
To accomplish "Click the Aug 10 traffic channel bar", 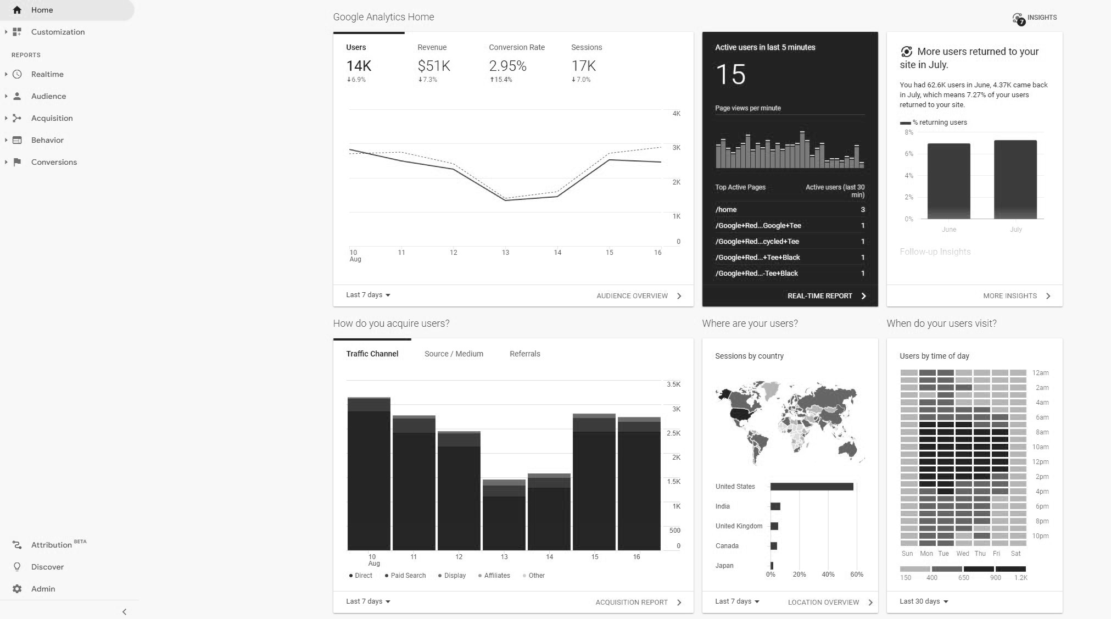I will (x=369, y=473).
